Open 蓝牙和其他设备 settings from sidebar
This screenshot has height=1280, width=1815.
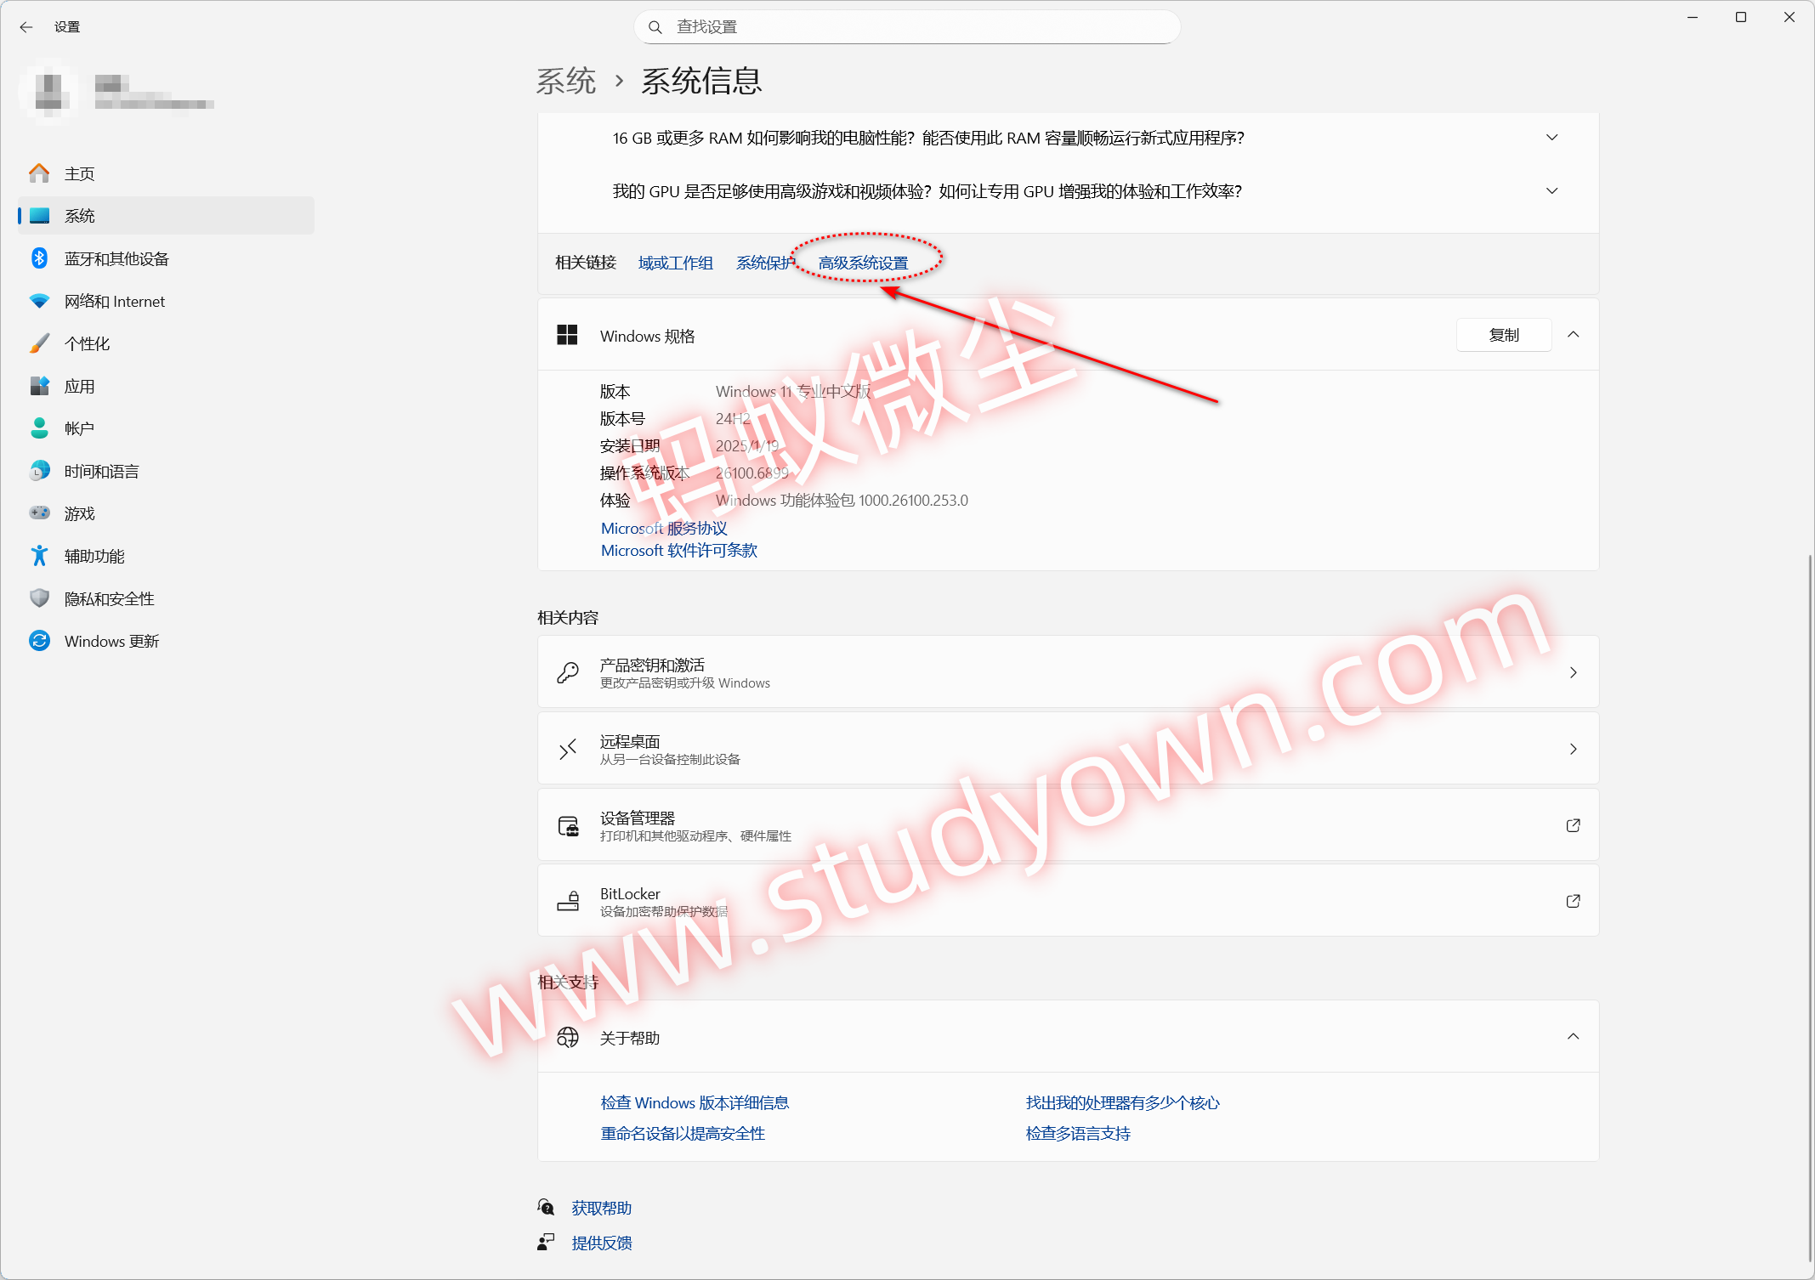click(116, 258)
